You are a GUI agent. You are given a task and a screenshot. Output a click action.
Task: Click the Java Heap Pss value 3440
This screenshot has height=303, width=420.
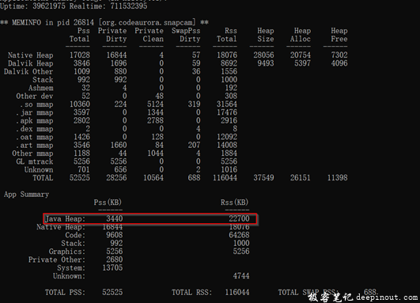115,218
